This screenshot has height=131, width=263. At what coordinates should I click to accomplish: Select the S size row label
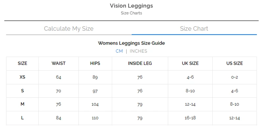[22, 91]
